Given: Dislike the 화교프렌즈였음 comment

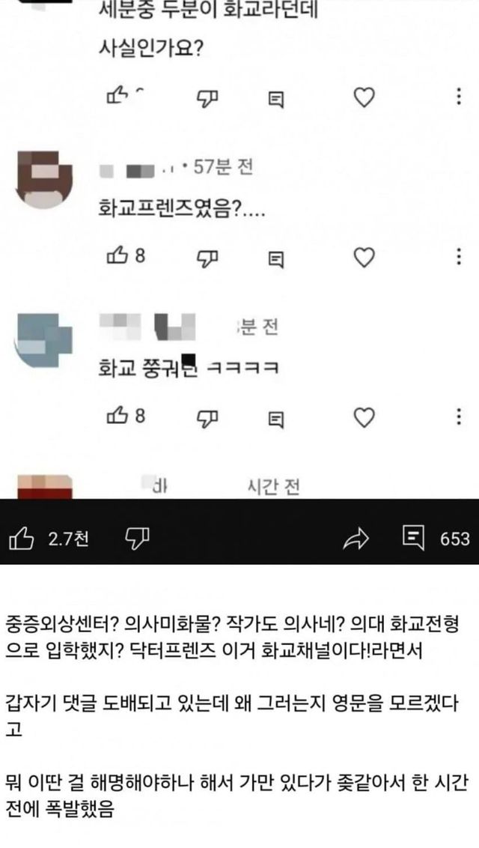Looking at the screenshot, I should [207, 258].
